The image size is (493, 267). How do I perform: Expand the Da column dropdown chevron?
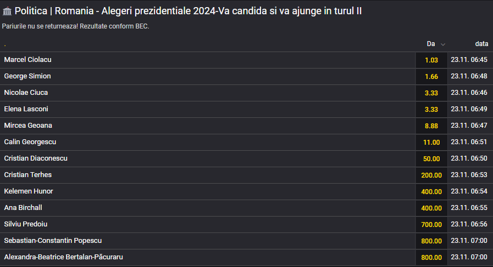[x=442, y=44]
